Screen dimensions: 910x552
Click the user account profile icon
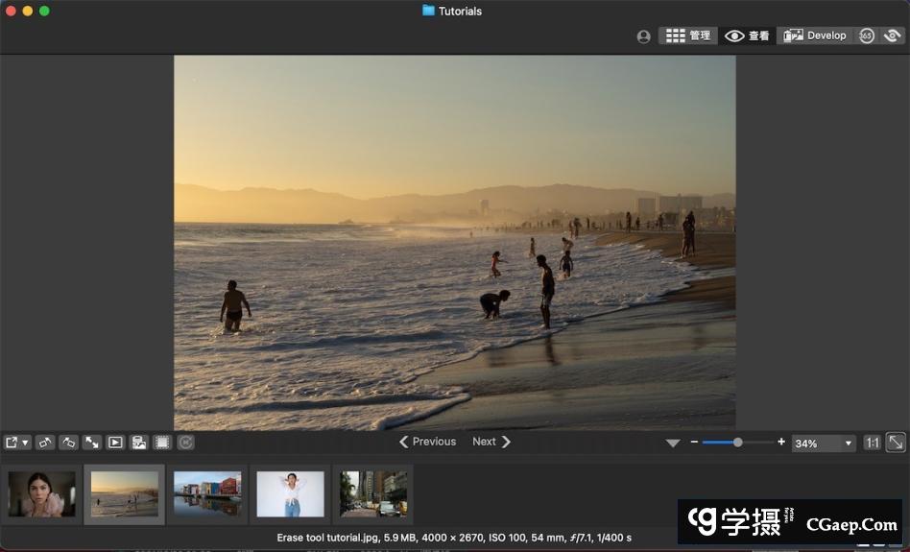(x=643, y=36)
